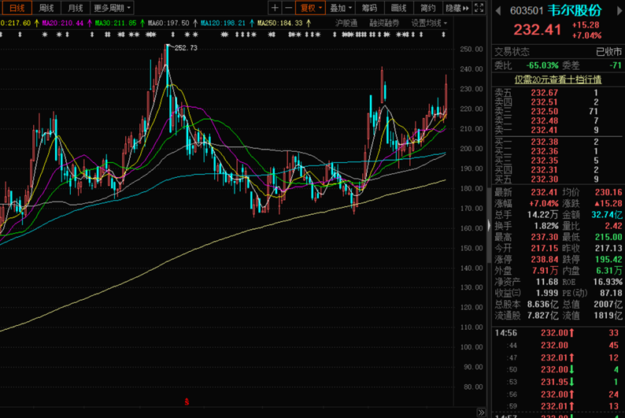The height and width of the screenshot is (418, 625).
Task: Open 仅需20元查看十档行情 link
Action: click(x=558, y=80)
